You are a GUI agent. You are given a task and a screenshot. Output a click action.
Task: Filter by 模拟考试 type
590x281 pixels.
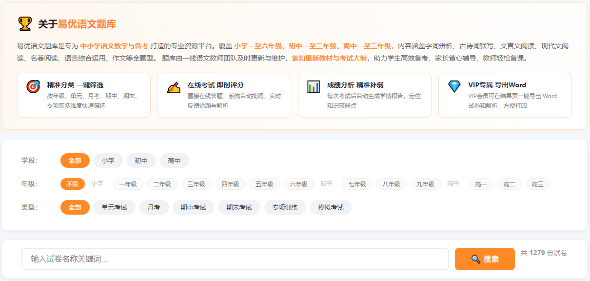click(331, 207)
